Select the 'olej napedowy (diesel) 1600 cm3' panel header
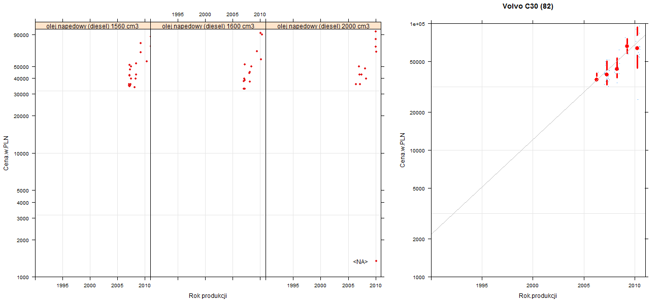This screenshot has width=660, height=304. (x=208, y=26)
